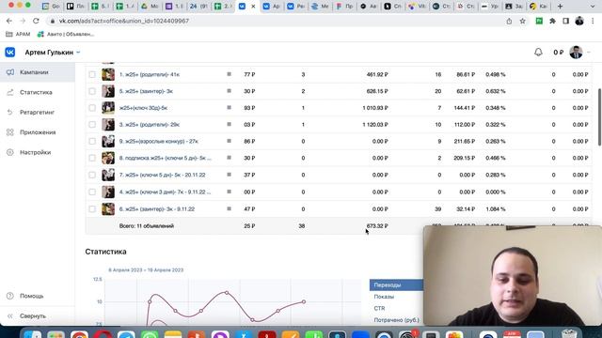Tick checkbox for 7. ж25+ (ключи 5 дн)- 5к - 20.11.22
This screenshot has width=602, height=338.
[92, 175]
